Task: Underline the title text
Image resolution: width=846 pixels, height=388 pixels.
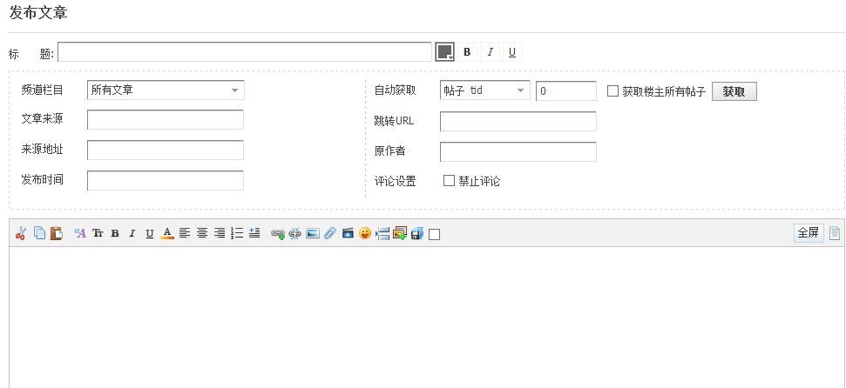Action: (x=512, y=52)
